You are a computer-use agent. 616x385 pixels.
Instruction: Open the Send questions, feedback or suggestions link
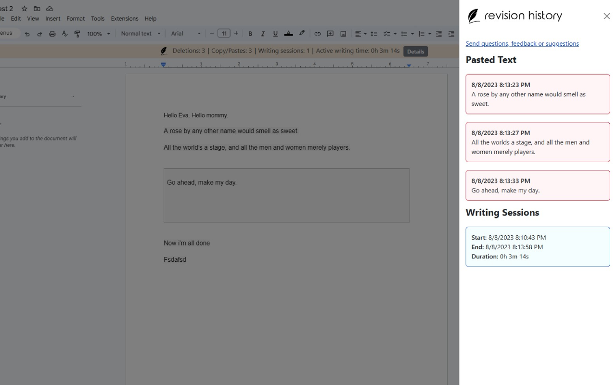point(522,43)
